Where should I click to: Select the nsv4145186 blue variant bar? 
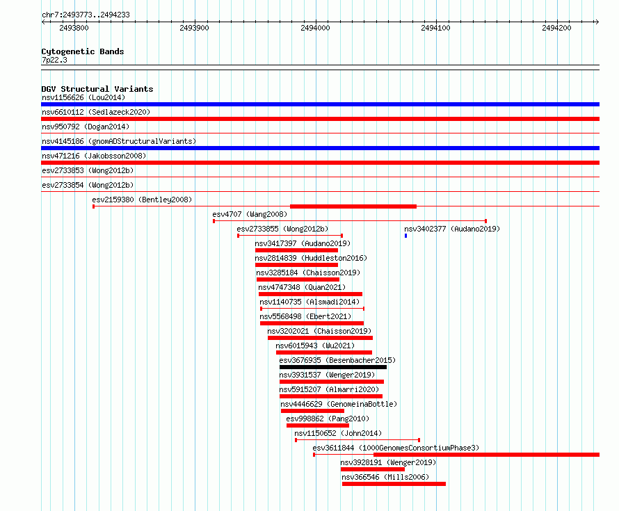pyautogui.click(x=320, y=148)
